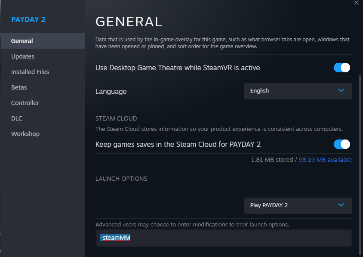This screenshot has height=257, width=363.
Task: Click the settings panel vertical scrollbar
Action: coord(360,164)
